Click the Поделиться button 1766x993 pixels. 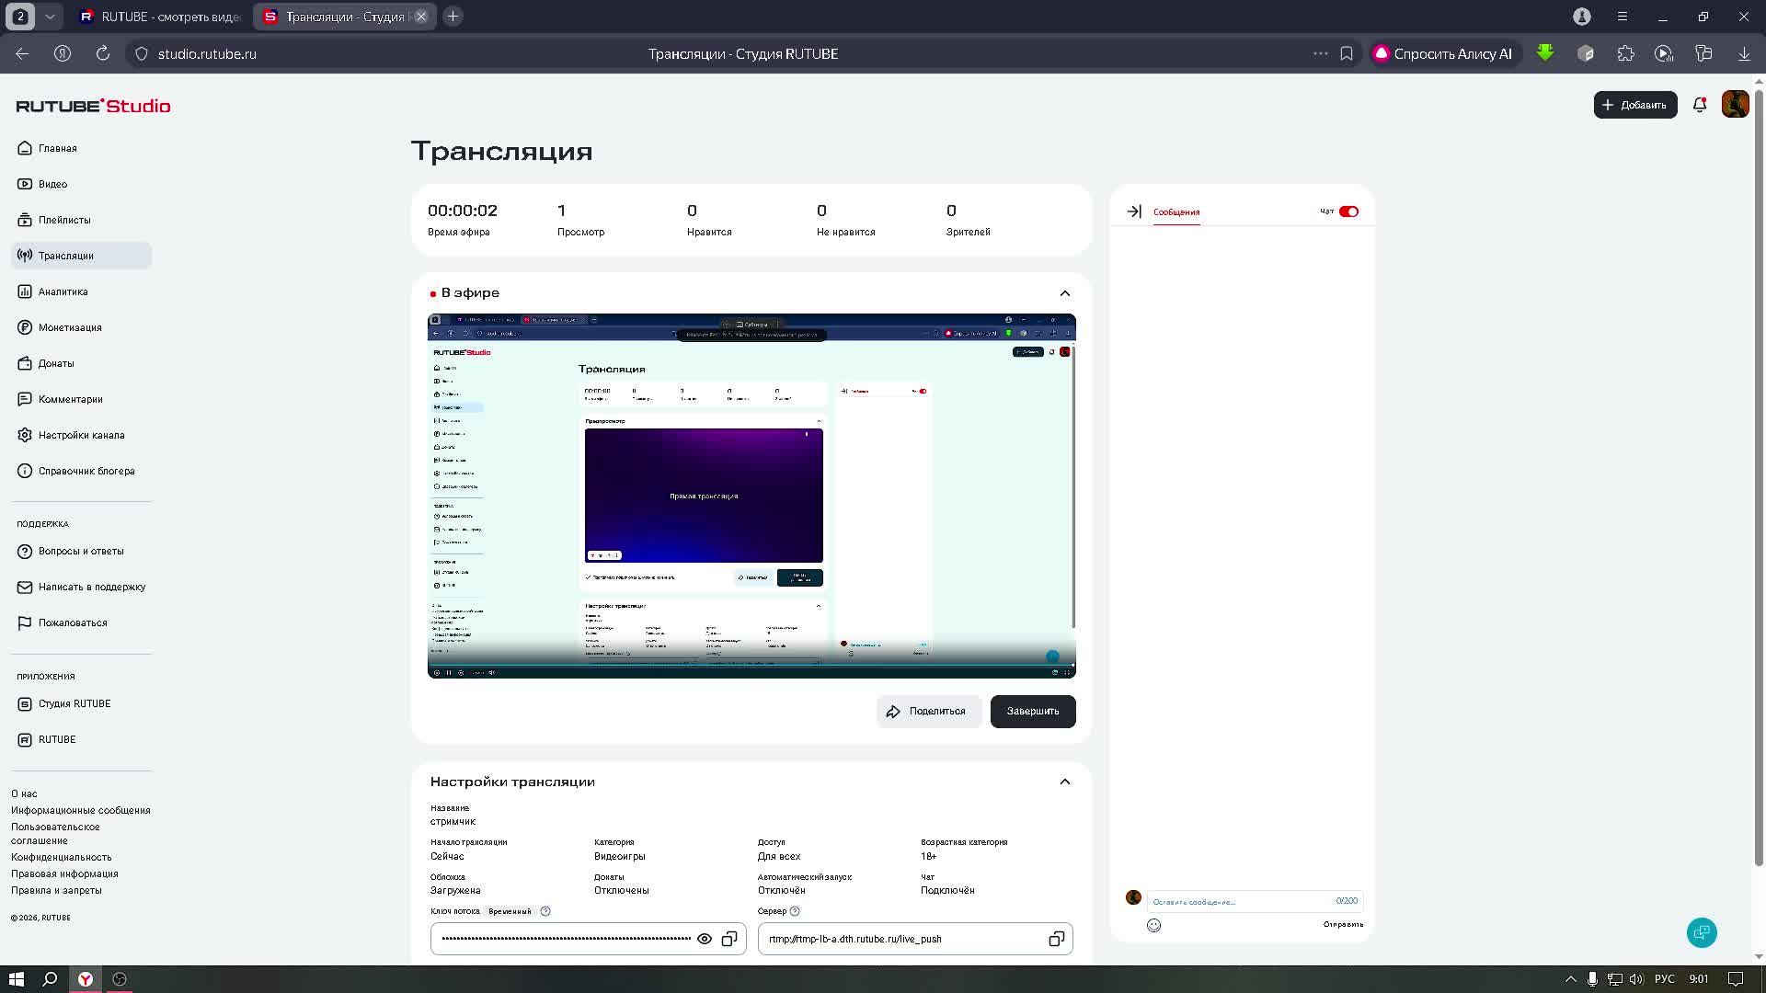tap(926, 711)
